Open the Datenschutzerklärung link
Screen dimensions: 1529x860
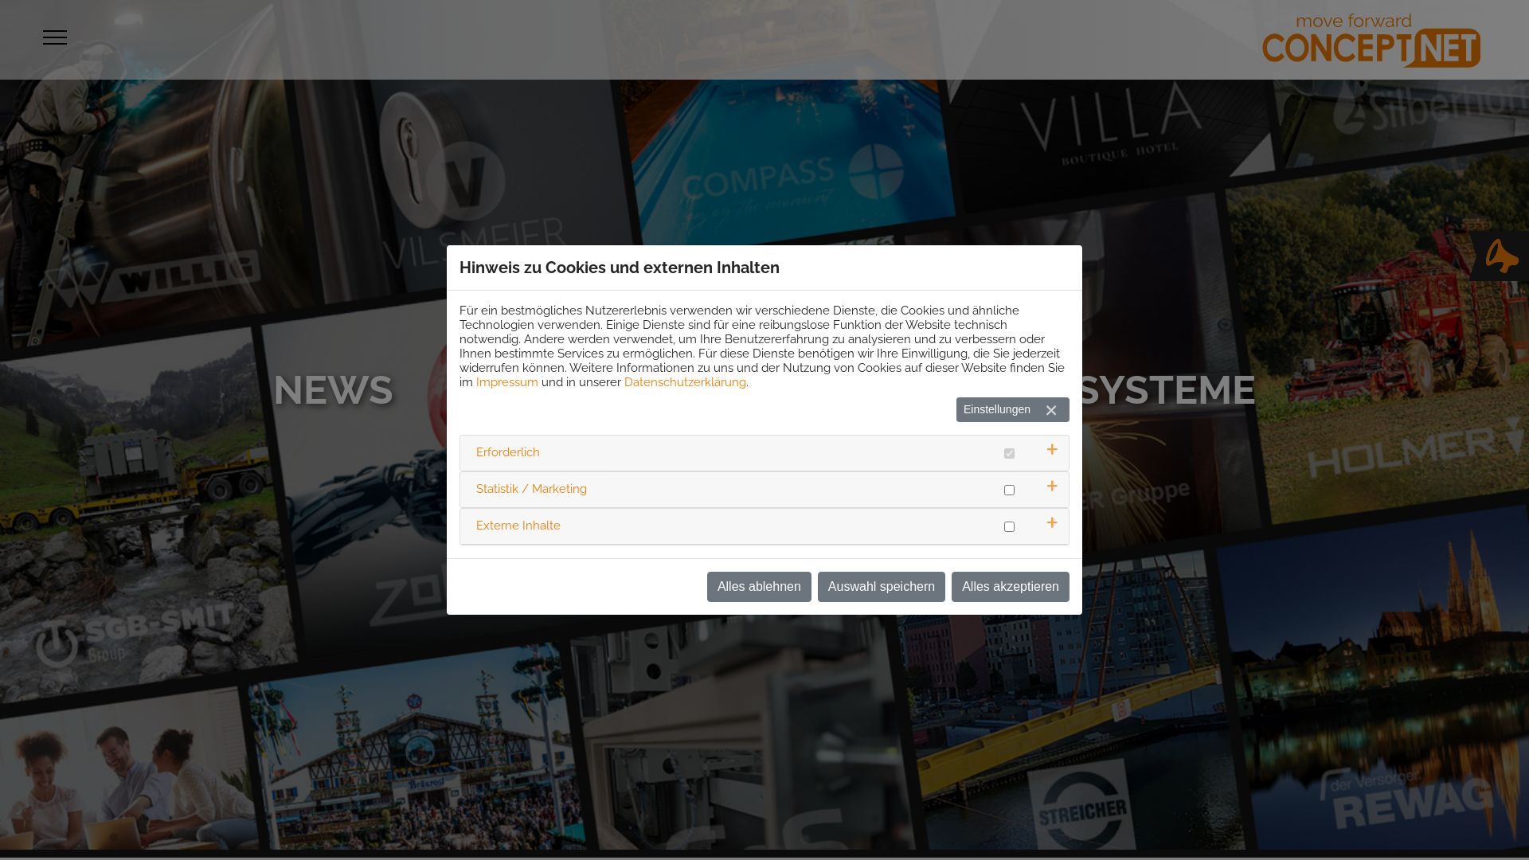[685, 382]
